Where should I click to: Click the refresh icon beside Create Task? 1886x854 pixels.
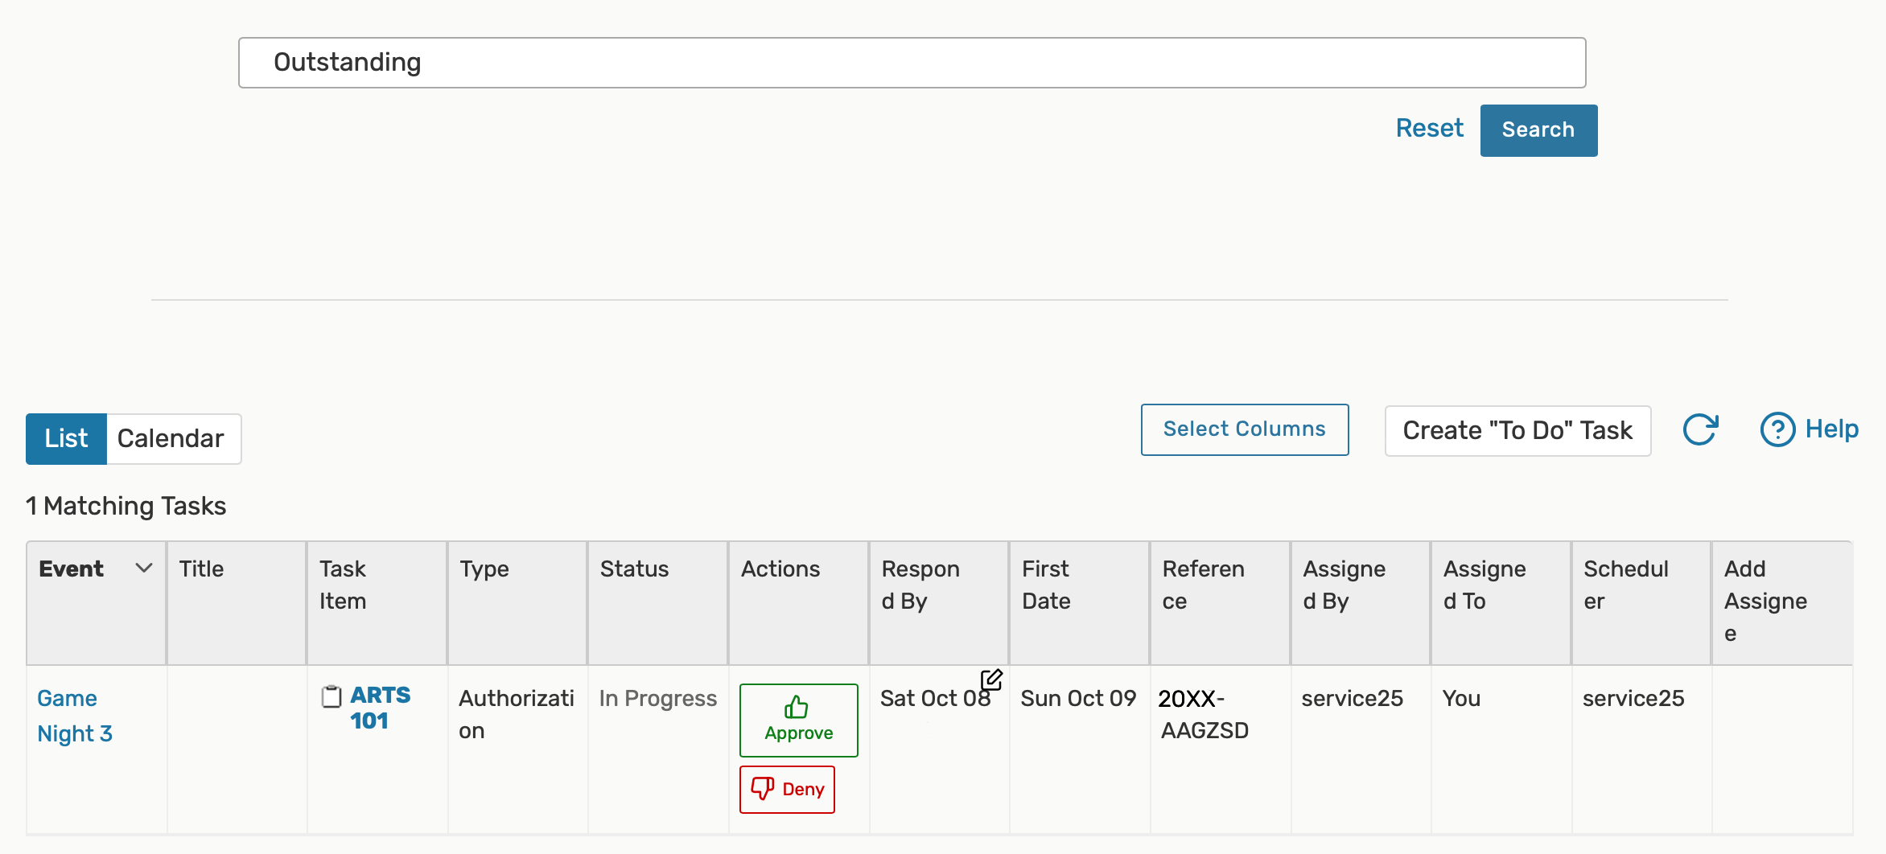(1700, 429)
